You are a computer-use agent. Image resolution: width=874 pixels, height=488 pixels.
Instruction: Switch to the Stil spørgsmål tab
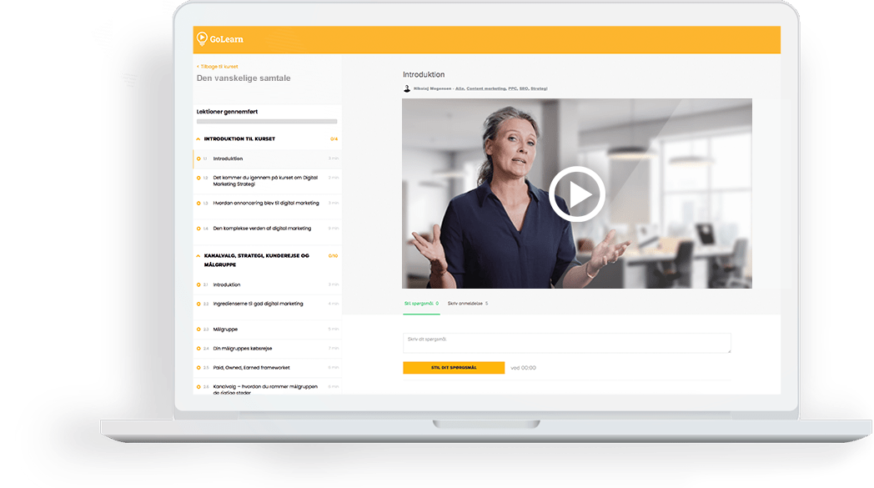420,304
